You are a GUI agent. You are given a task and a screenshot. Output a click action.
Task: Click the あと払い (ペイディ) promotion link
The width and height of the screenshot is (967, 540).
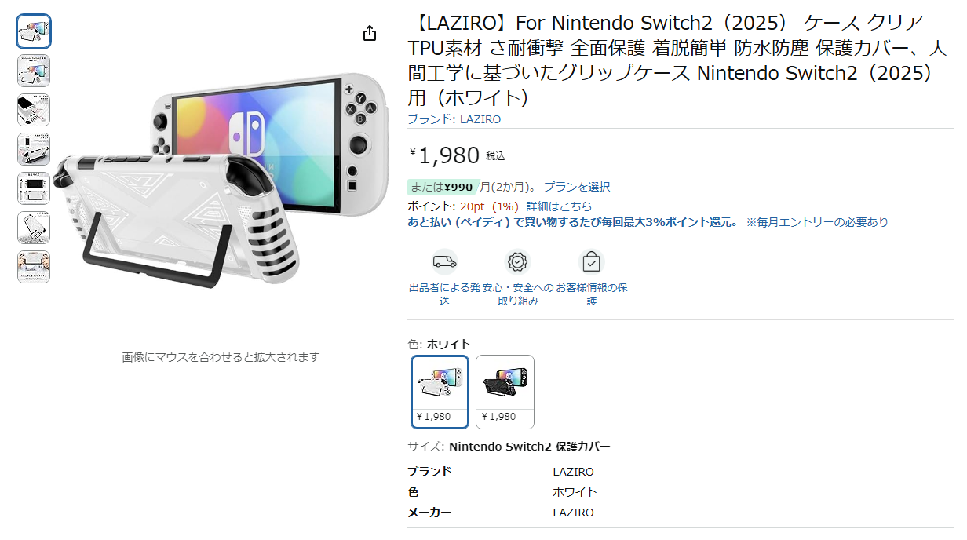coord(573,222)
